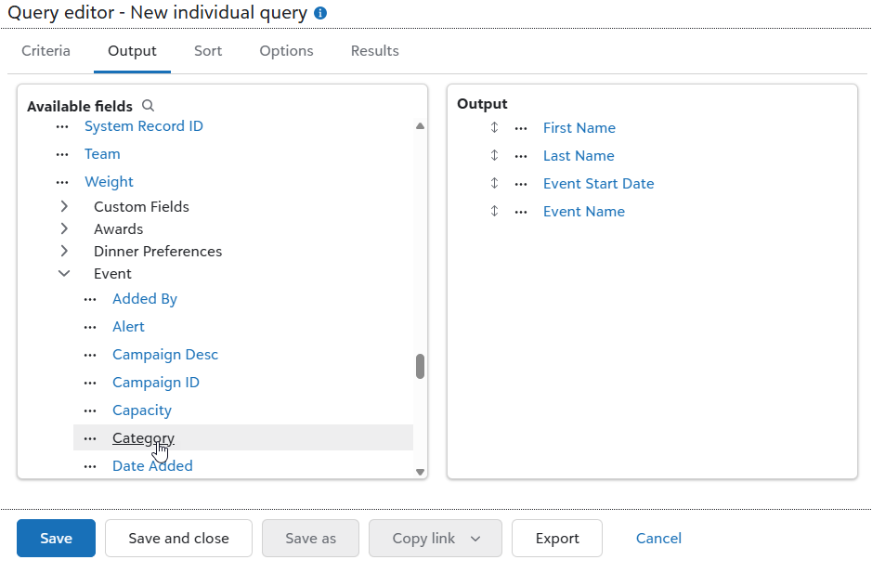Select the Category field under Event
This screenshot has width=872, height=573.
tap(143, 437)
